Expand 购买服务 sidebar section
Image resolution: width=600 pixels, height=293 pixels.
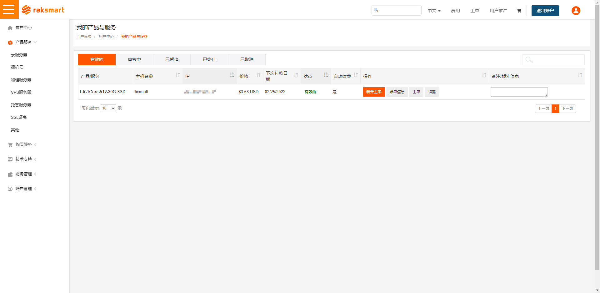click(24, 144)
